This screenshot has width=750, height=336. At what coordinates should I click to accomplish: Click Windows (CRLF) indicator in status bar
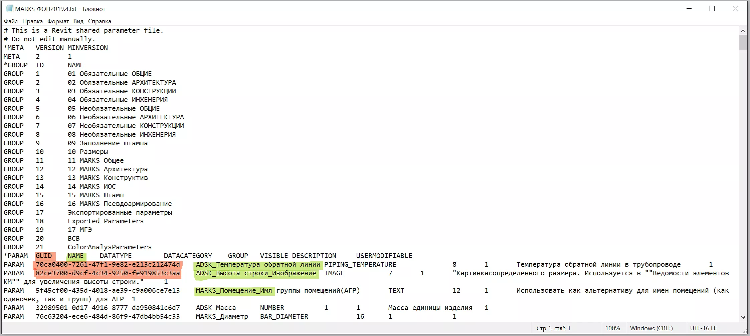click(651, 328)
